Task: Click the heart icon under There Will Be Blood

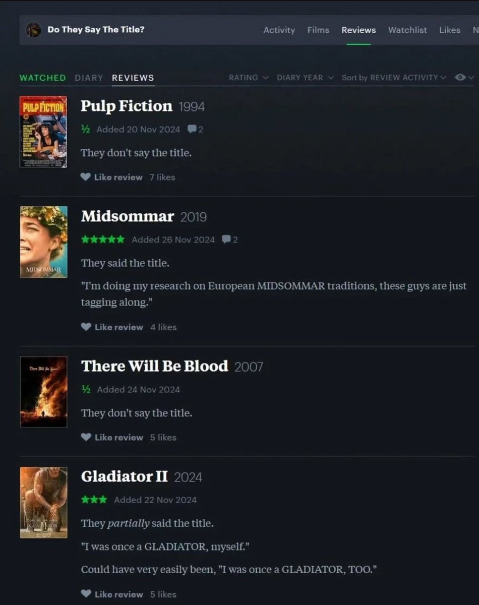Action: 86,437
